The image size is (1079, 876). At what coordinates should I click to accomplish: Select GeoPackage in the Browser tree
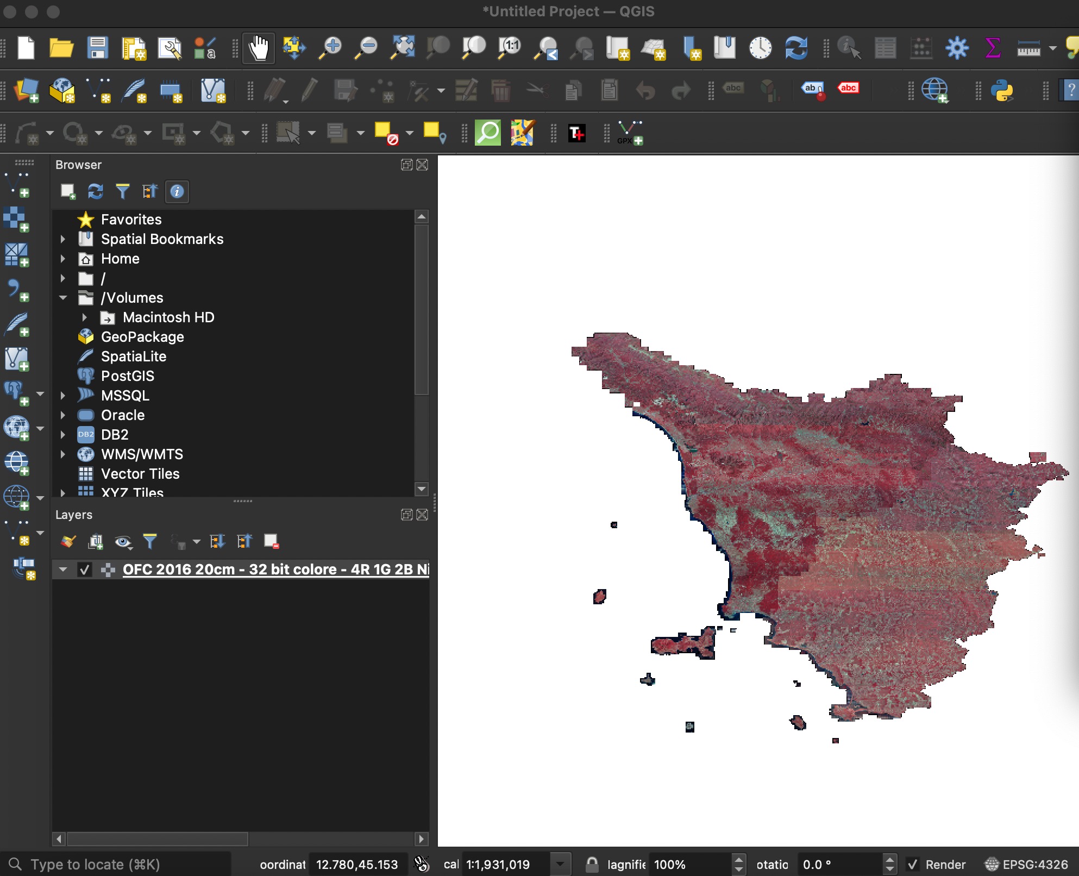click(142, 337)
